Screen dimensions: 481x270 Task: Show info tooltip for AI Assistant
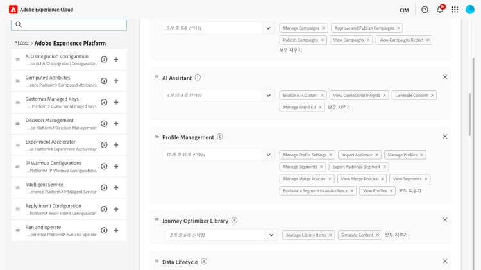pyautogui.click(x=198, y=78)
